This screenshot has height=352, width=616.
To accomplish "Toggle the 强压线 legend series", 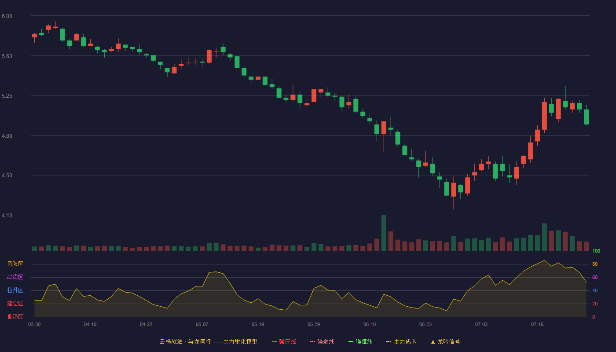I will (284, 341).
